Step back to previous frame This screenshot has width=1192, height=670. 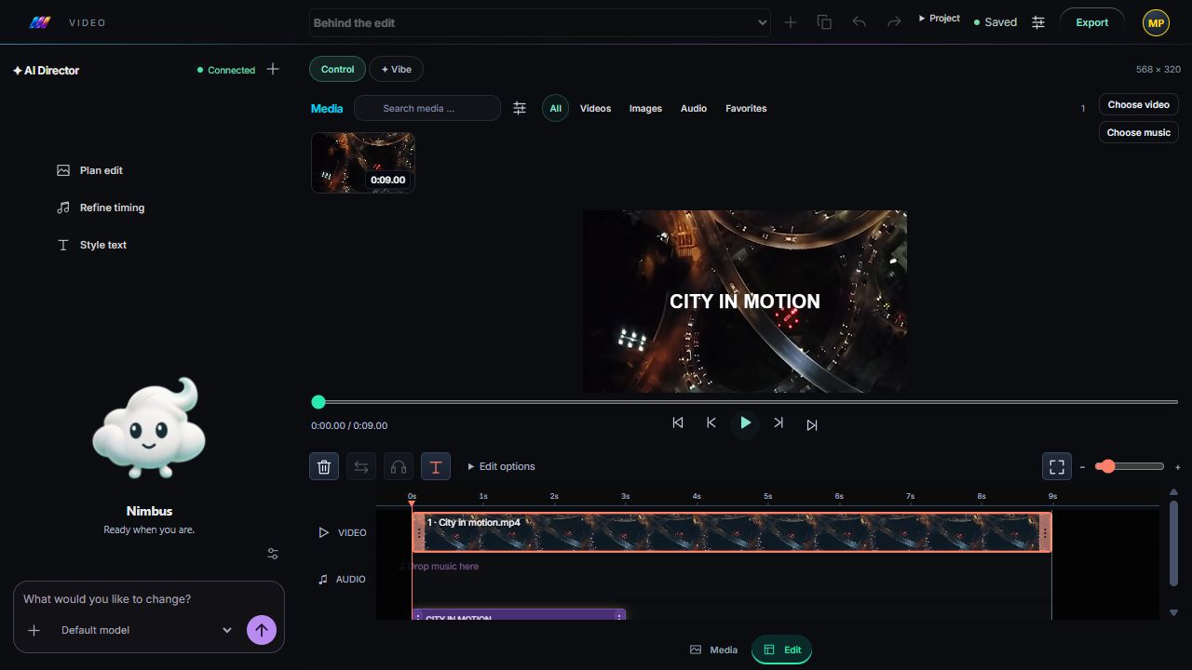click(x=711, y=423)
